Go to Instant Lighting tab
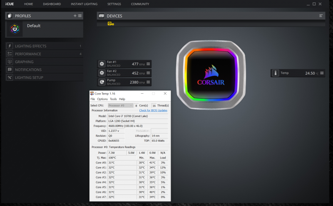This screenshot has height=206, width=333. pos(84,4)
